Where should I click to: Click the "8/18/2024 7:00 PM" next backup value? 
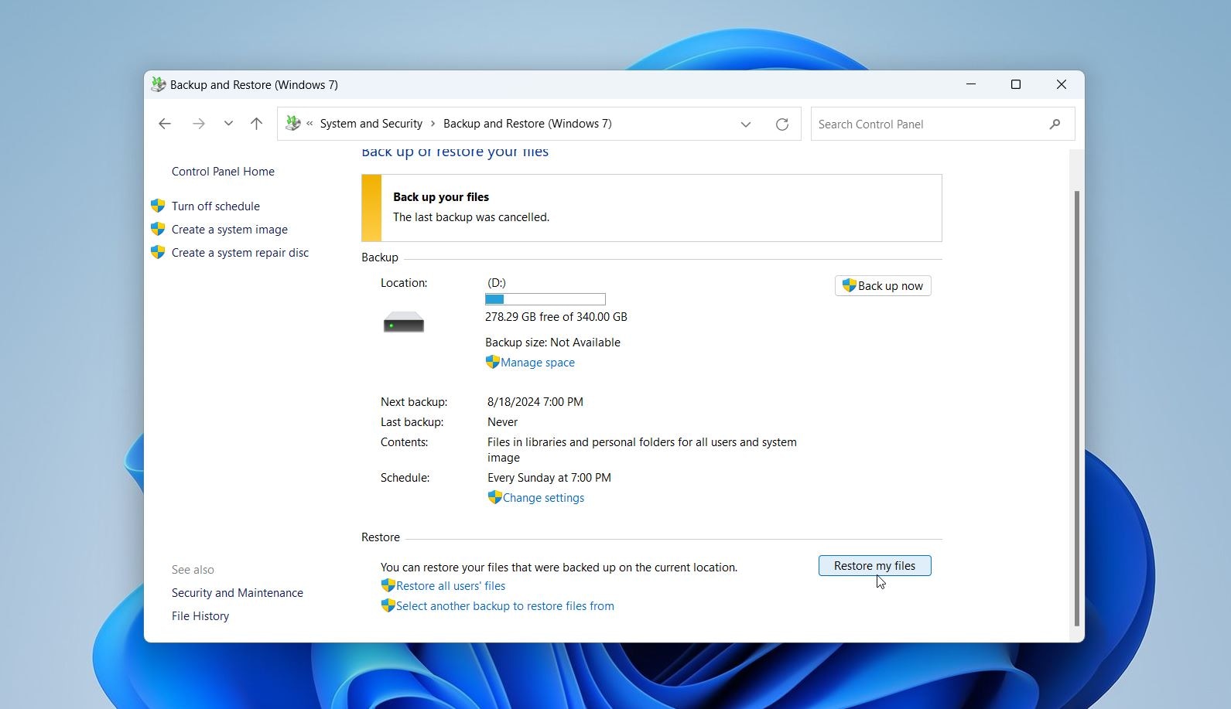(x=535, y=402)
